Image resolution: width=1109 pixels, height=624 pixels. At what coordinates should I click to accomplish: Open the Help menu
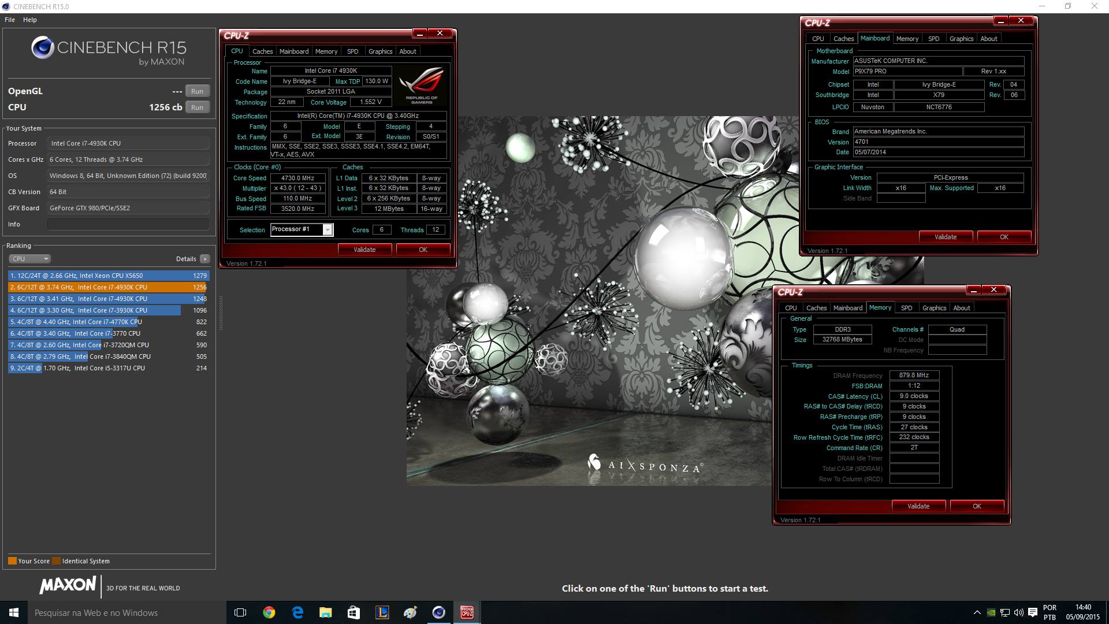(30, 20)
